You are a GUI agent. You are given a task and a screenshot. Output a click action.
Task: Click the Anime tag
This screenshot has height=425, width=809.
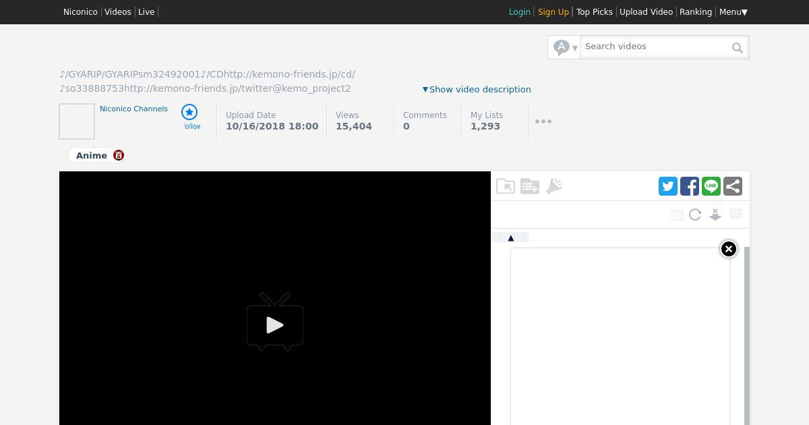click(x=92, y=155)
